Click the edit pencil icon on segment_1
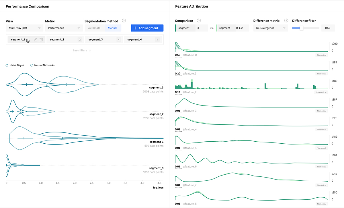This screenshot has height=208, width=344. tap(35, 40)
